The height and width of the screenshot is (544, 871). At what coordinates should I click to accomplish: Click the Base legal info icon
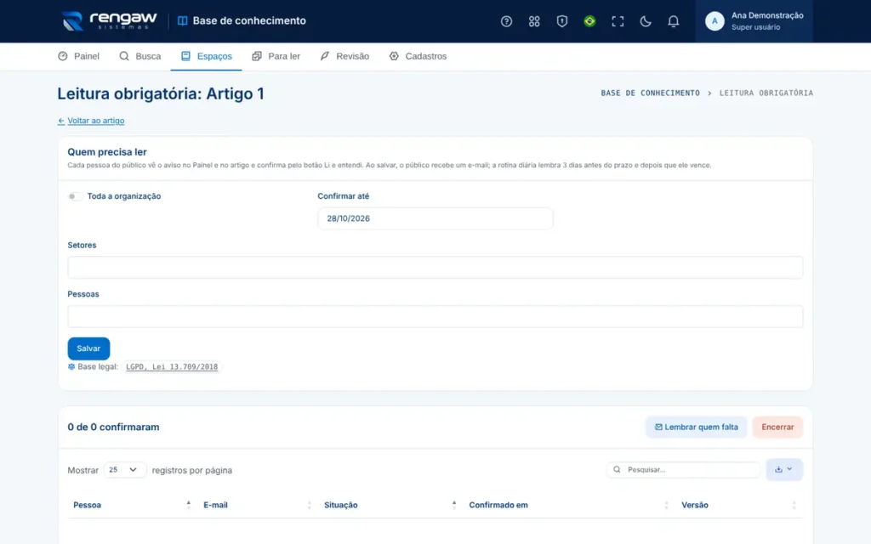[71, 367]
